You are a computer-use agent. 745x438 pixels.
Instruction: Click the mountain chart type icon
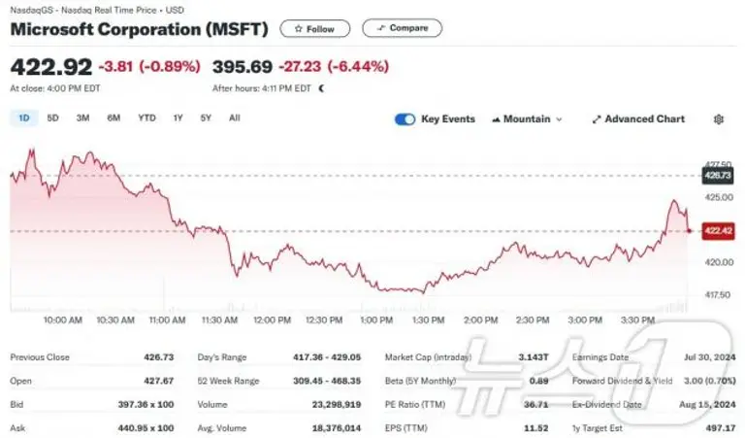click(x=496, y=119)
